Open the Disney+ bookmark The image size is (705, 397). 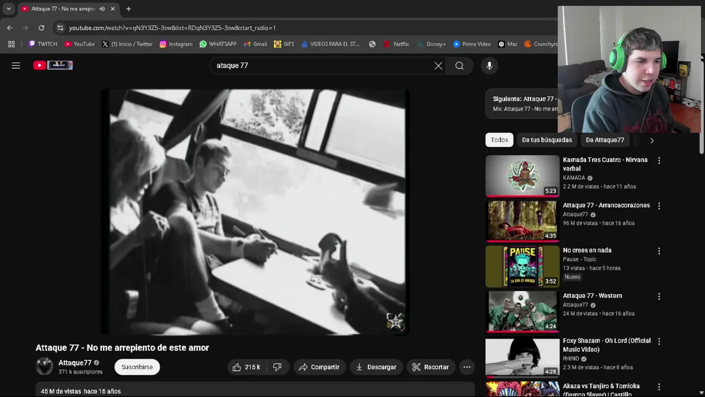(431, 44)
